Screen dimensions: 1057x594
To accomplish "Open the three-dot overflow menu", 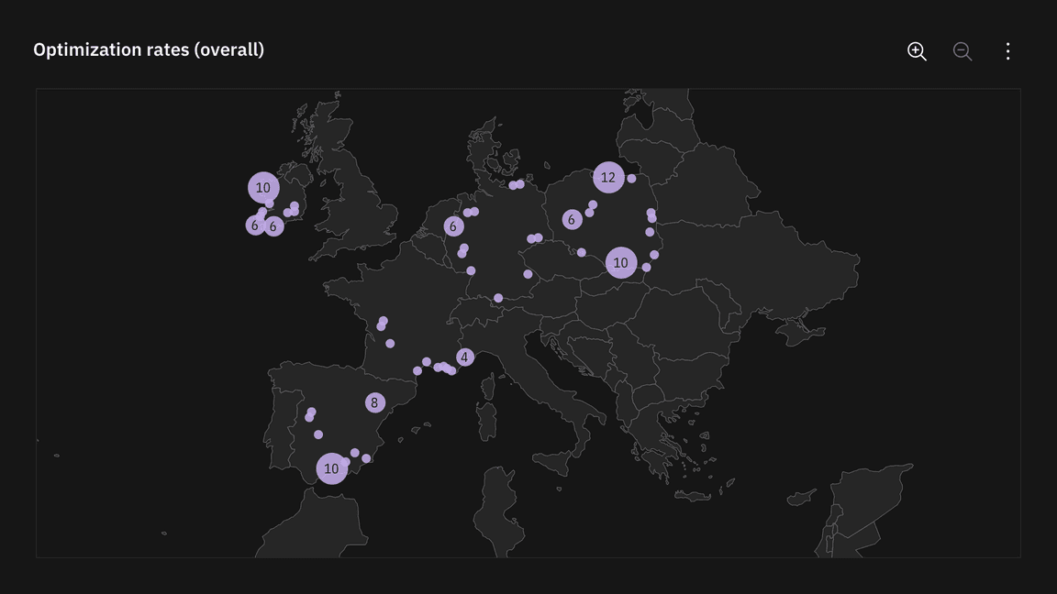I will click(1007, 51).
